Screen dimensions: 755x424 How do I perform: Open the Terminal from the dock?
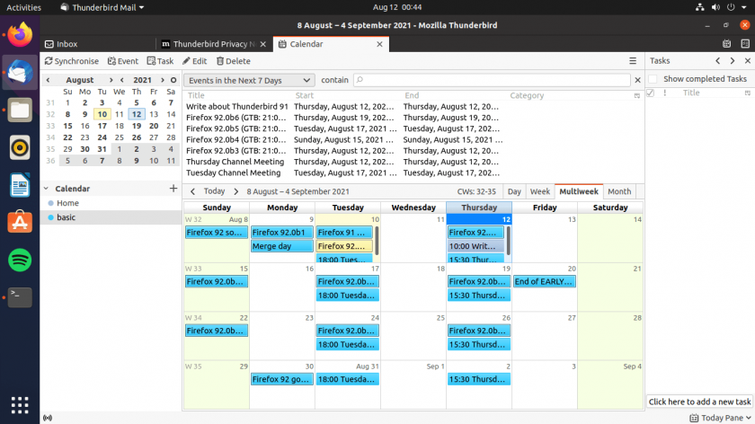coord(20,297)
